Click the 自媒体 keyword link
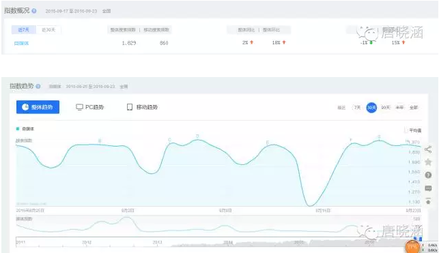This screenshot has height=253, width=439. [21, 44]
